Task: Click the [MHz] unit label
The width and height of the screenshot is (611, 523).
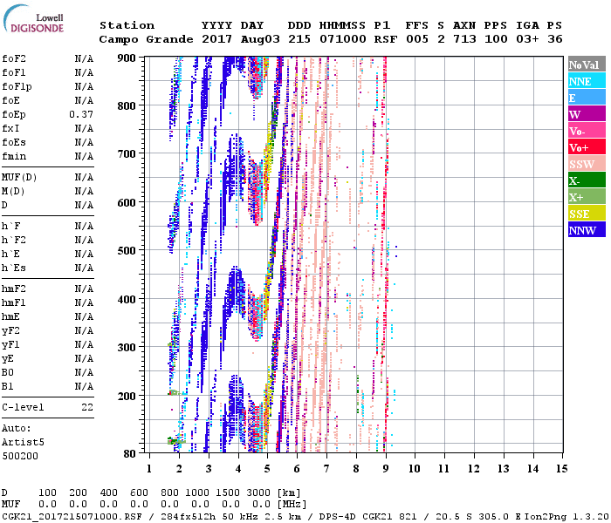Action: [x=292, y=505]
